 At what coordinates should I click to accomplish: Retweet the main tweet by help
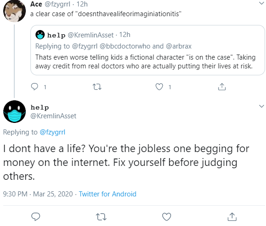coord(101,217)
